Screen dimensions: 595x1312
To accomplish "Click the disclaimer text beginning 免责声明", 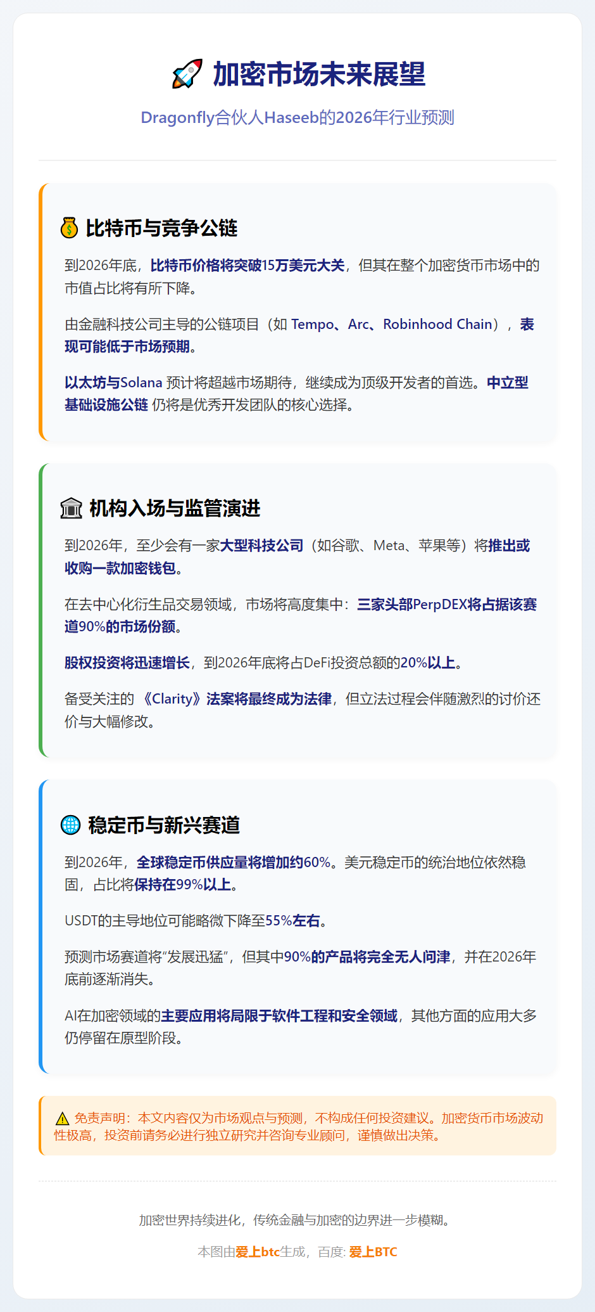I will coord(299,1126).
